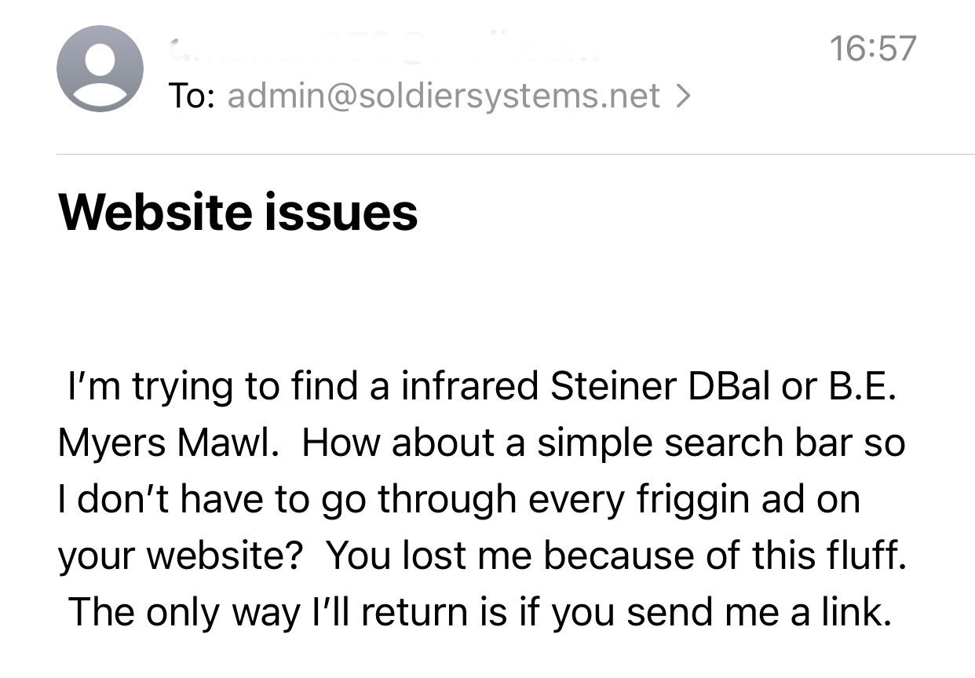Image resolution: width=975 pixels, height=678 pixels.
Task: Select the blurred sender name
Action: point(385,51)
